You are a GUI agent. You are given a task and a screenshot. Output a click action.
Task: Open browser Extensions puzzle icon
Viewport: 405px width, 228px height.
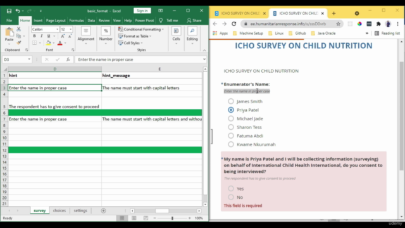378,24
